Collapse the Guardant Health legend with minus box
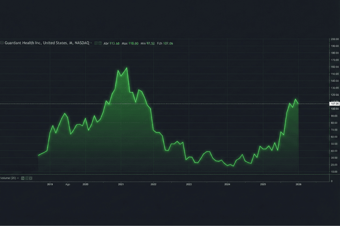Viewport: 340px width, 226px height. tap(2, 43)
